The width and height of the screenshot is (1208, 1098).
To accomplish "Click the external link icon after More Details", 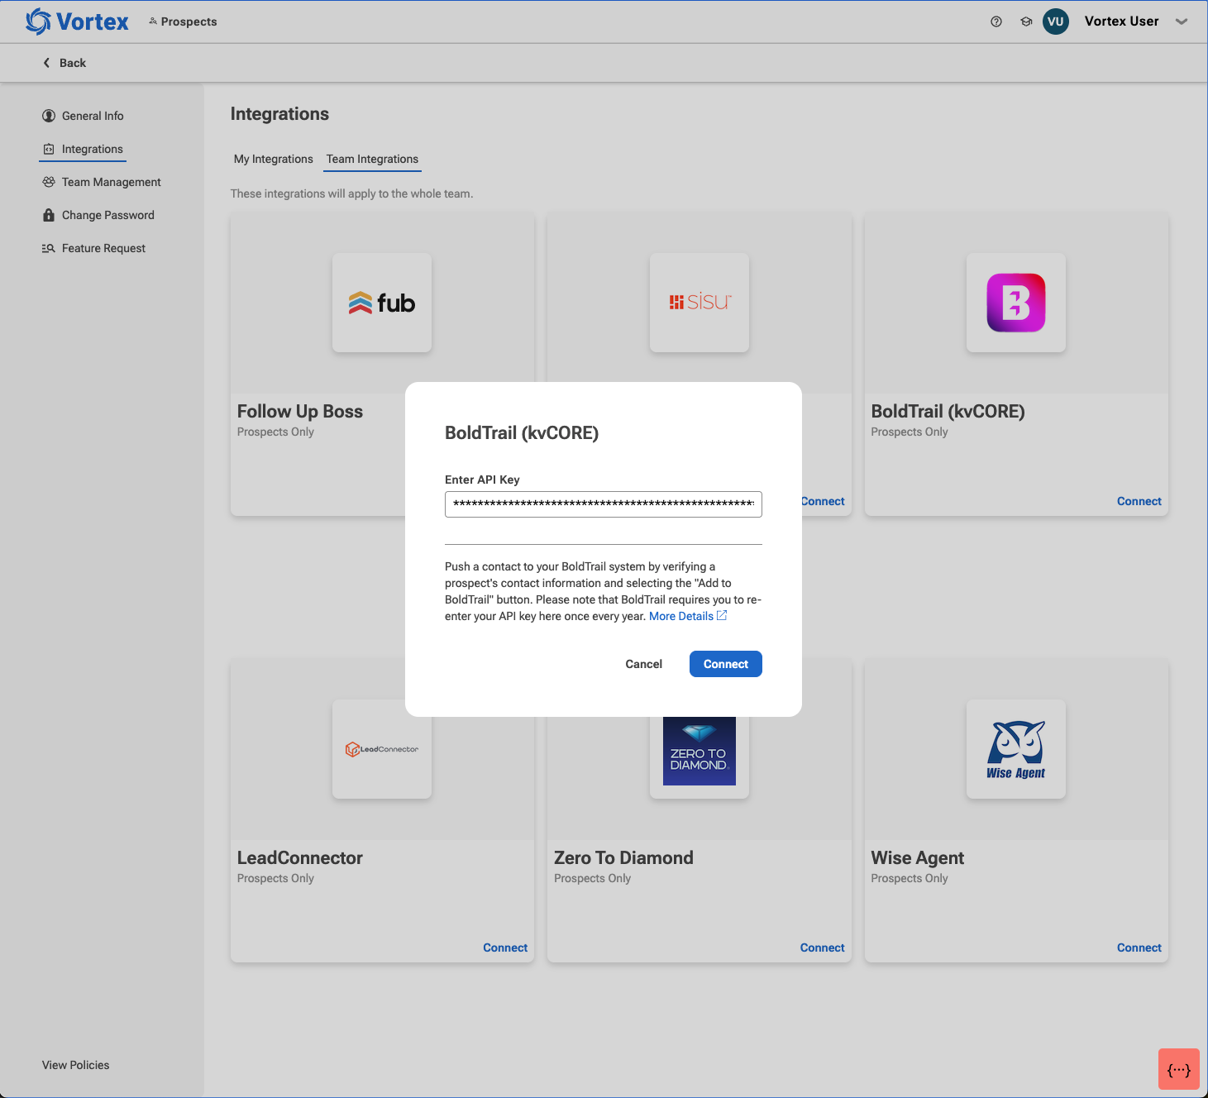I will point(722,615).
